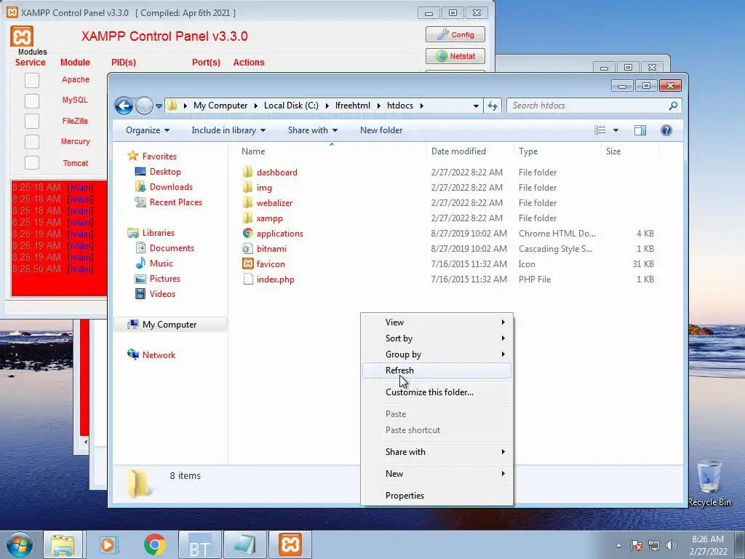Click the Explorer Forward navigation arrow

pos(144,106)
